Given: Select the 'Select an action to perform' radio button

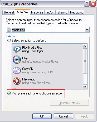Looking at the screenshot, I should (9, 40).
